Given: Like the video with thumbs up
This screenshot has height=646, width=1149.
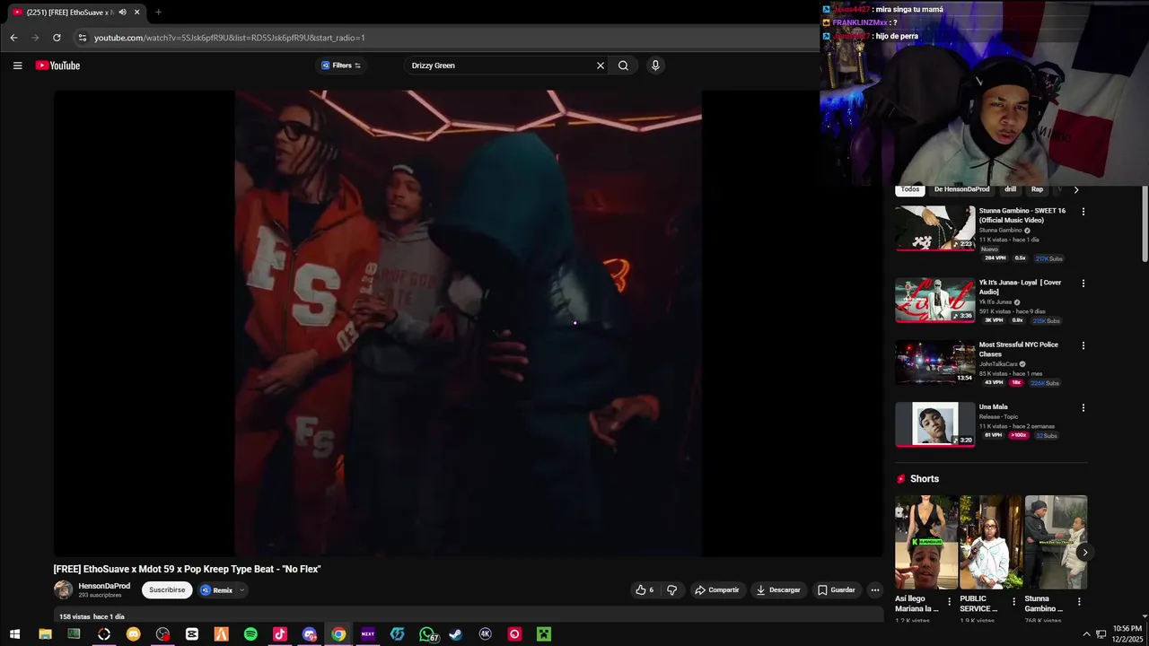Looking at the screenshot, I should point(645,590).
